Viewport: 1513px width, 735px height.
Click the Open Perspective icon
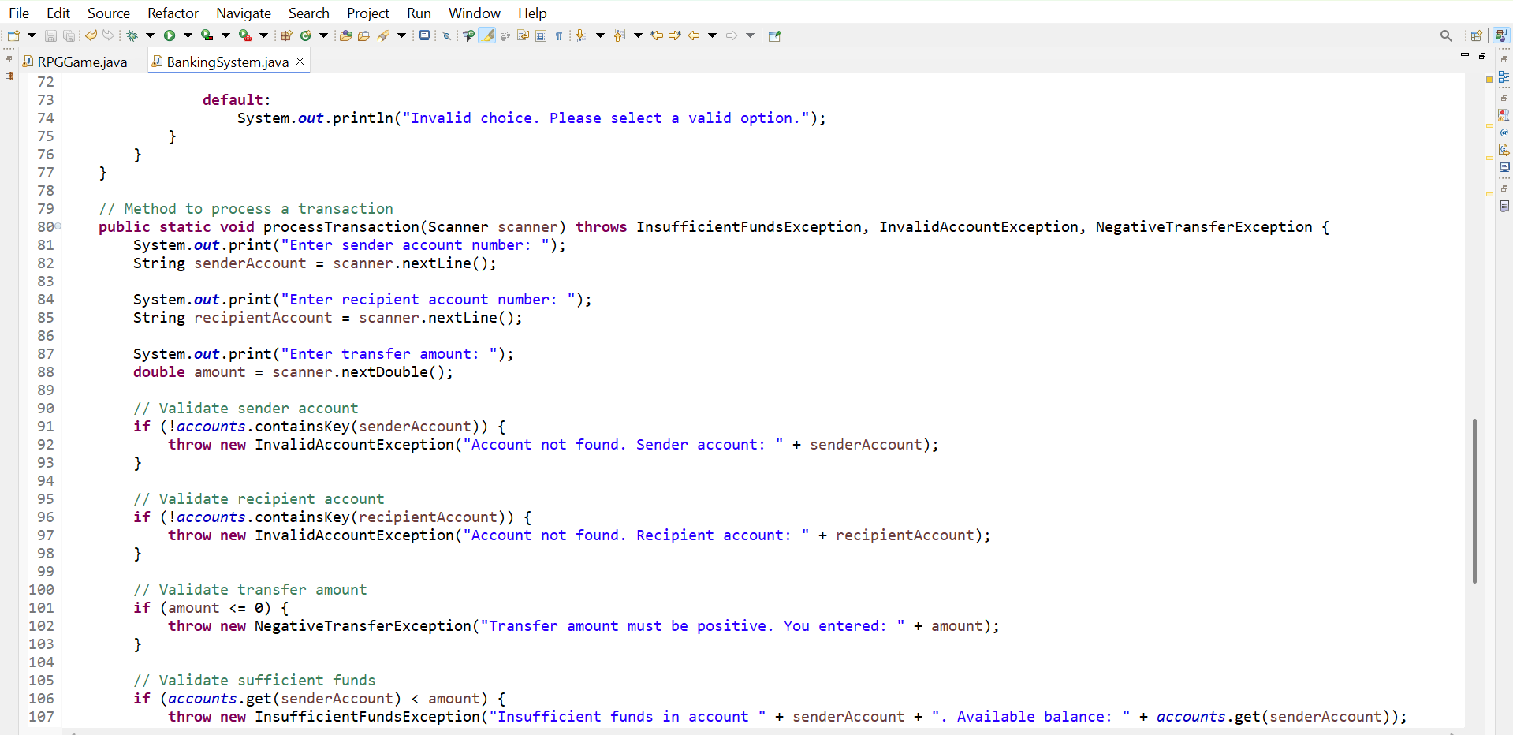pos(1477,35)
